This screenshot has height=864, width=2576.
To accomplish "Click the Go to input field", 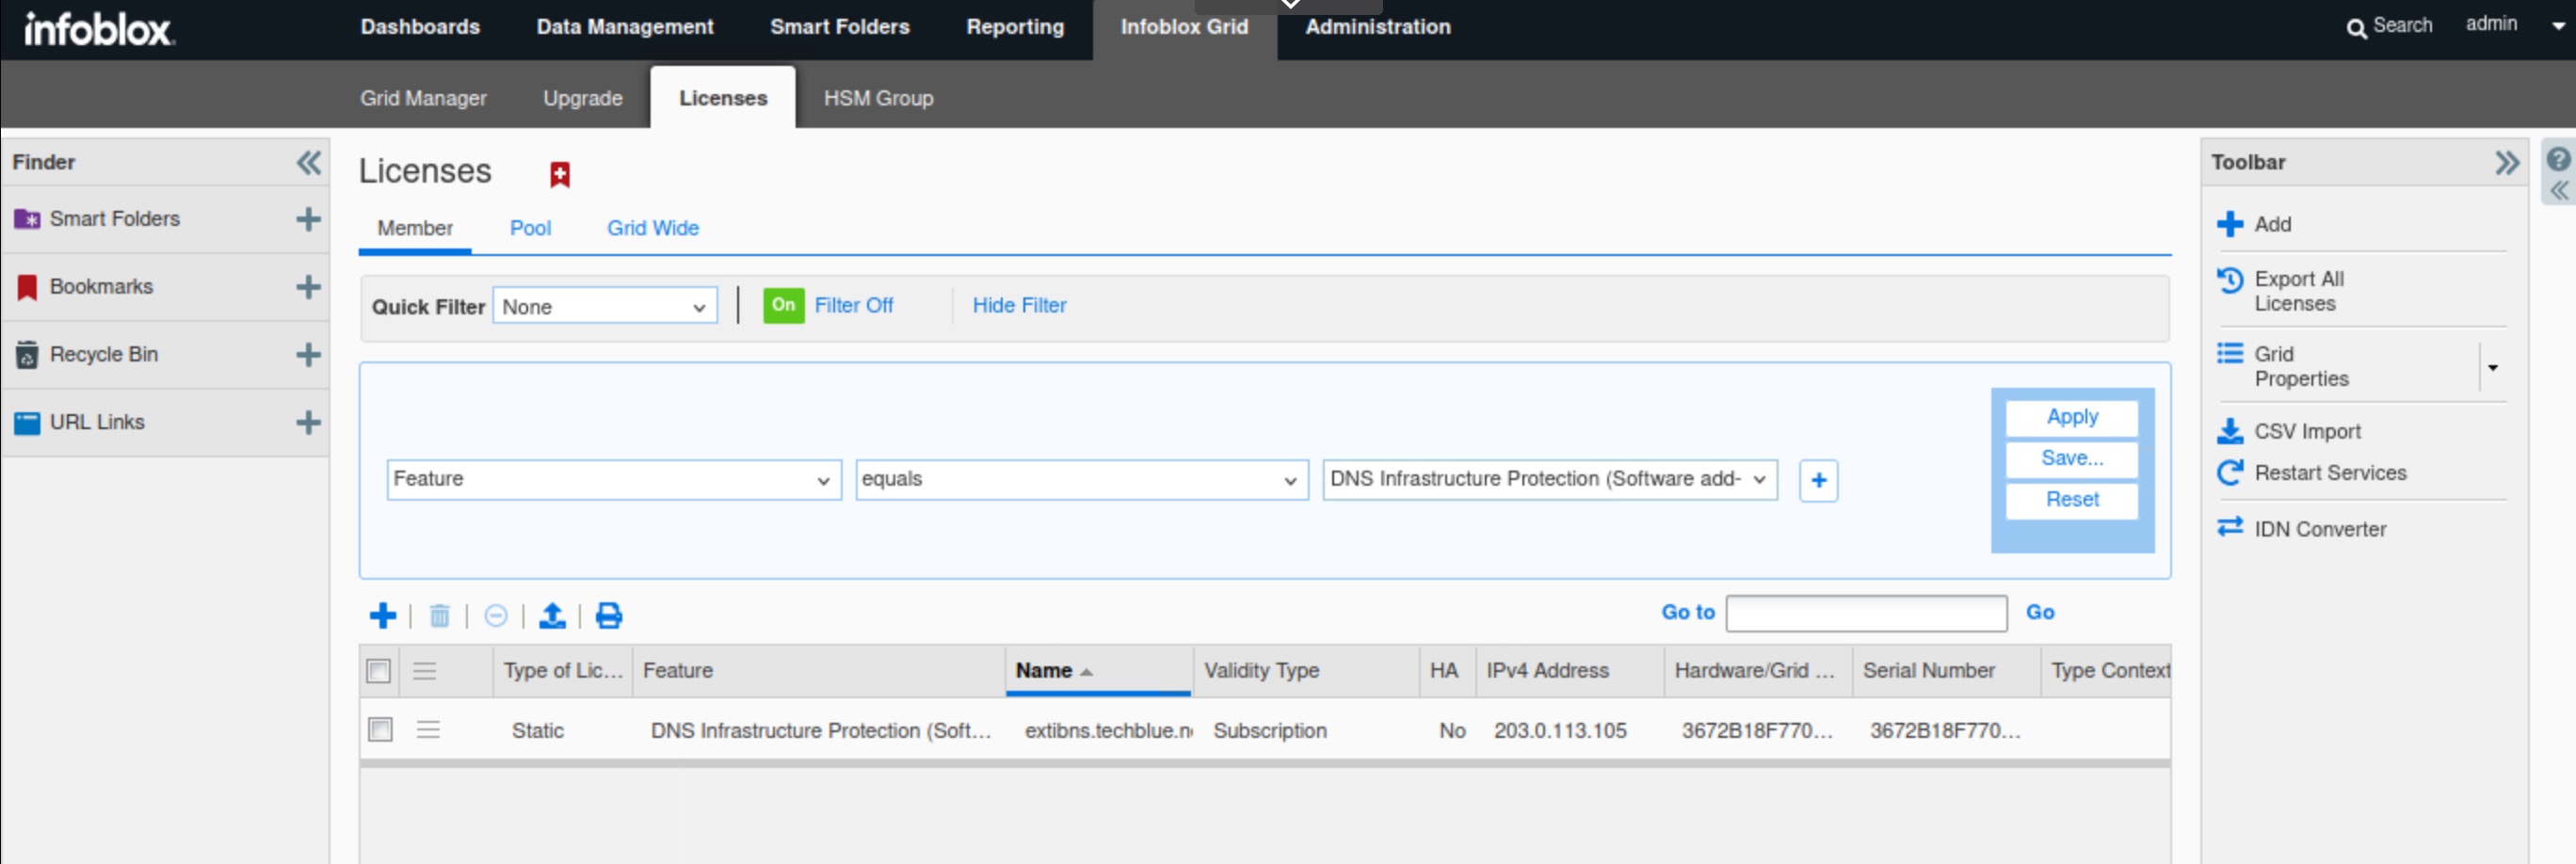I will (x=1866, y=613).
